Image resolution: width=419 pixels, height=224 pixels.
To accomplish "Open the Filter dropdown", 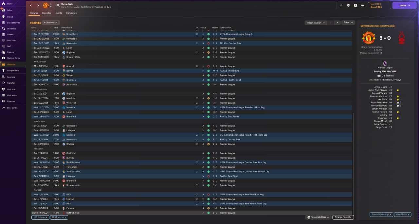I will click(x=348, y=23).
